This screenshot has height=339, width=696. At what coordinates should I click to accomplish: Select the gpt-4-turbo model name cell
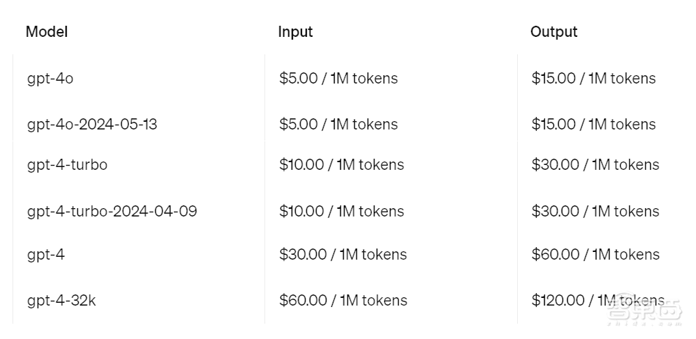tap(68, 165)
